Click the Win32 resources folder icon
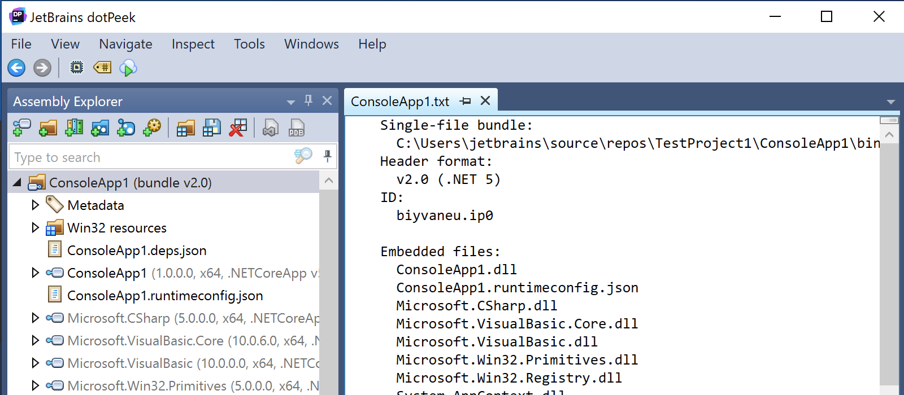The image size is (904, 395). pos(54,227)
